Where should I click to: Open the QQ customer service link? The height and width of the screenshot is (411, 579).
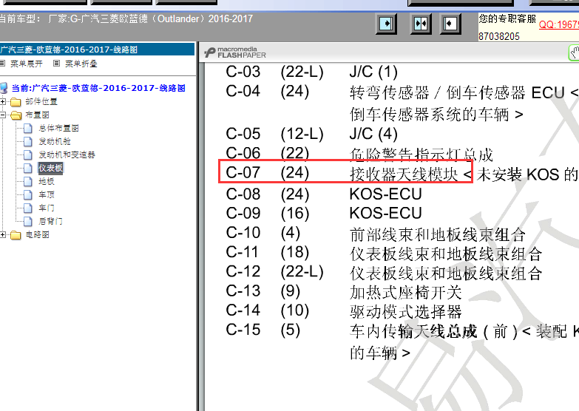pos(558,24)
